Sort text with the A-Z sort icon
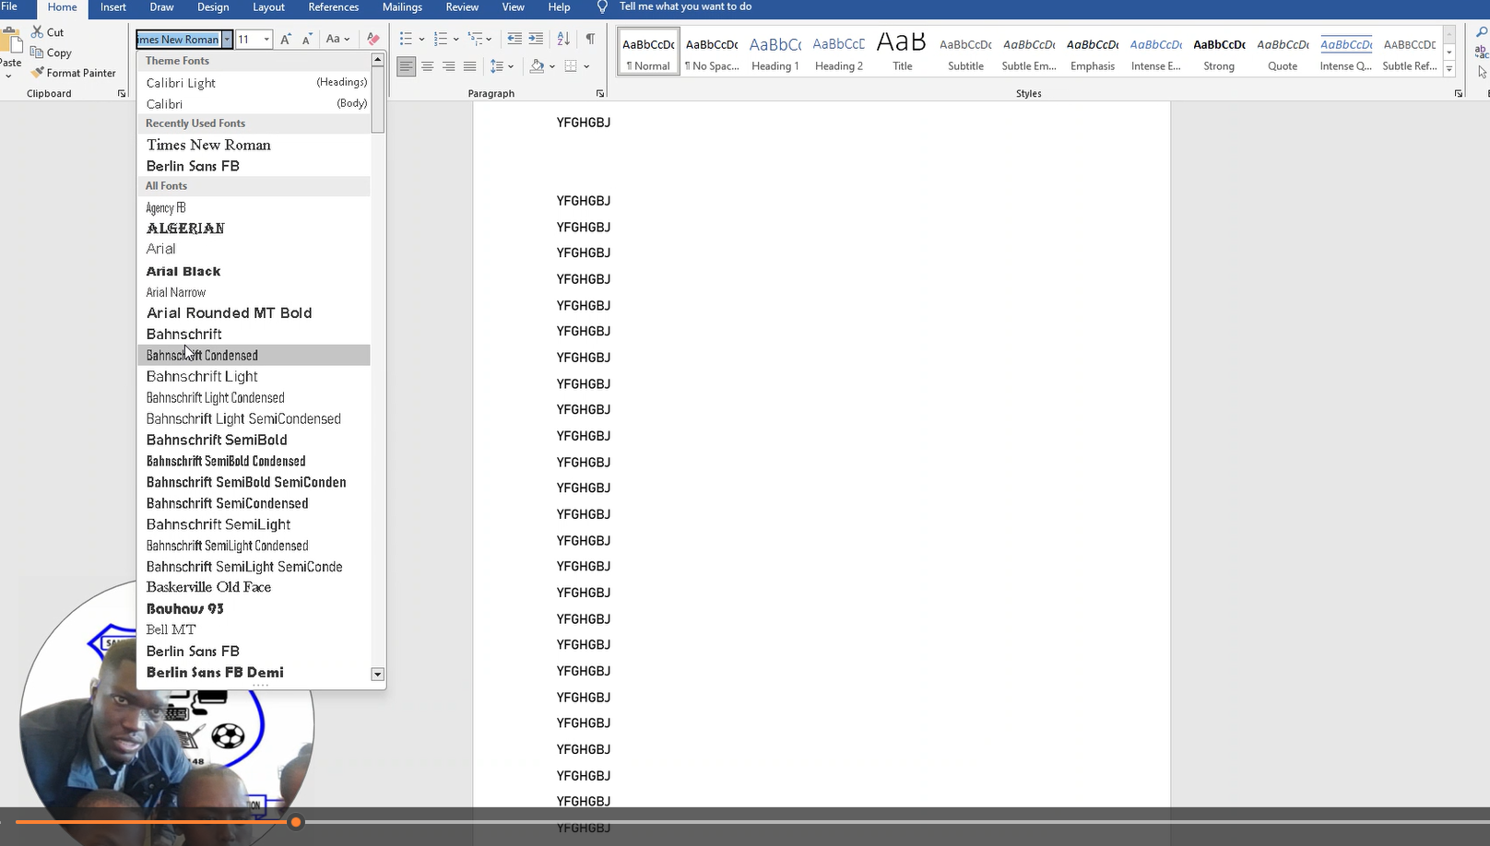Image resolution: width=1490 pixels, height=846 pixels. tap(563, 39)
